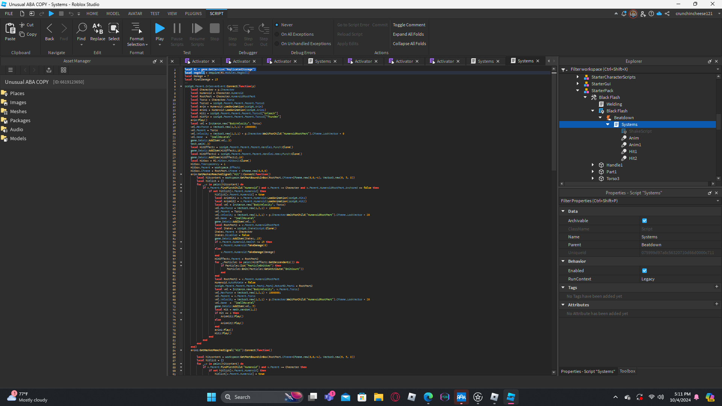Open the MODEL ribbon tab
The image size is (722, 406).
(113, 14)
